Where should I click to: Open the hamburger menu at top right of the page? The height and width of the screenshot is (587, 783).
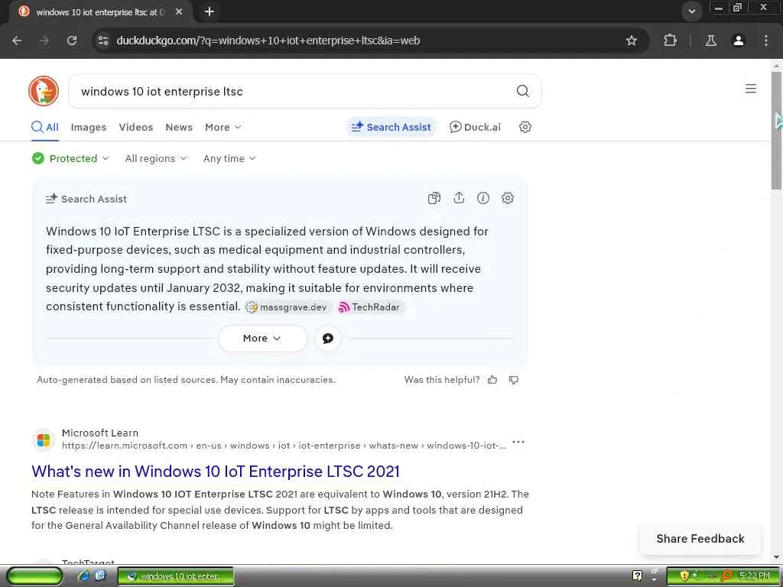[751, 89]
